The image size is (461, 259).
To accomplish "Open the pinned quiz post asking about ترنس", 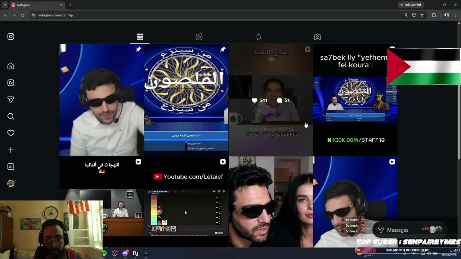I will coord(186,100).
